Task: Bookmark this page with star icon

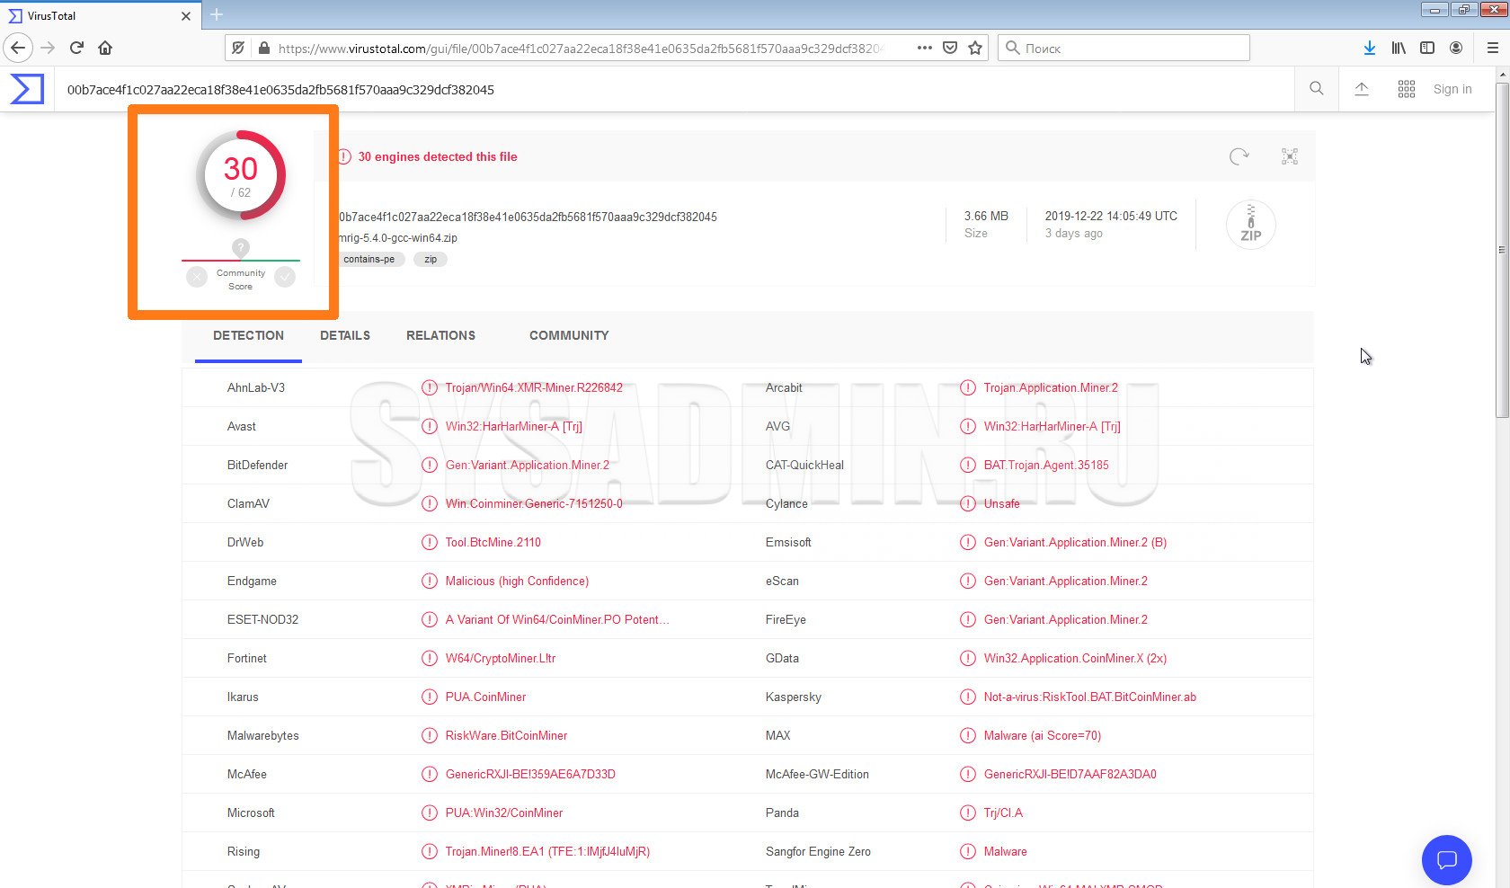Action: pyautogui.click(x=975, y=48)
